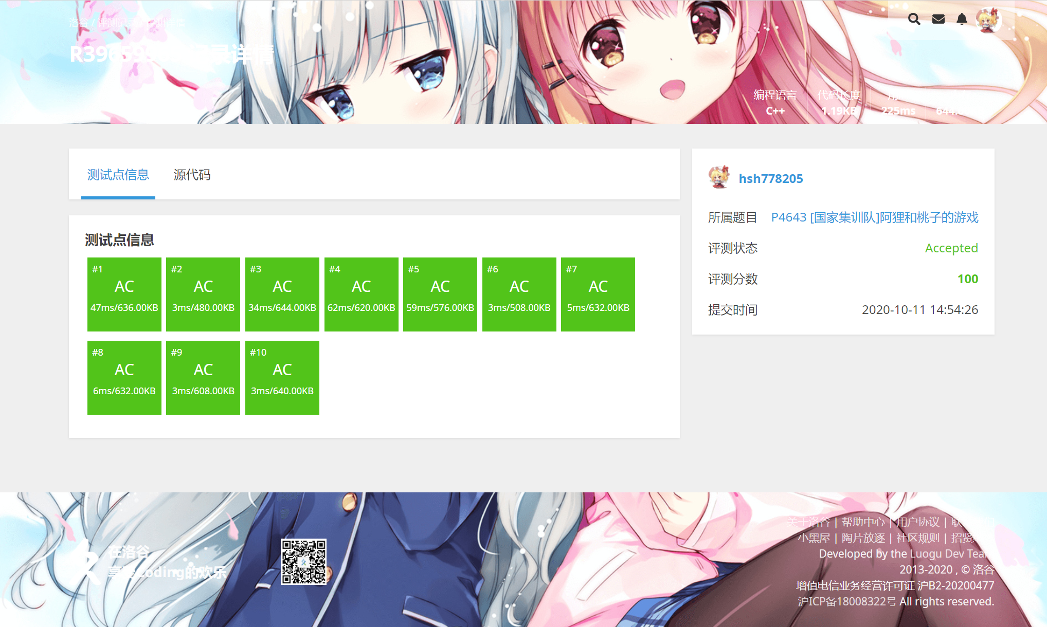Click hsh778205's small avatar image
Viewport: 1047px width, 627px height.
[x=719, y=177]
